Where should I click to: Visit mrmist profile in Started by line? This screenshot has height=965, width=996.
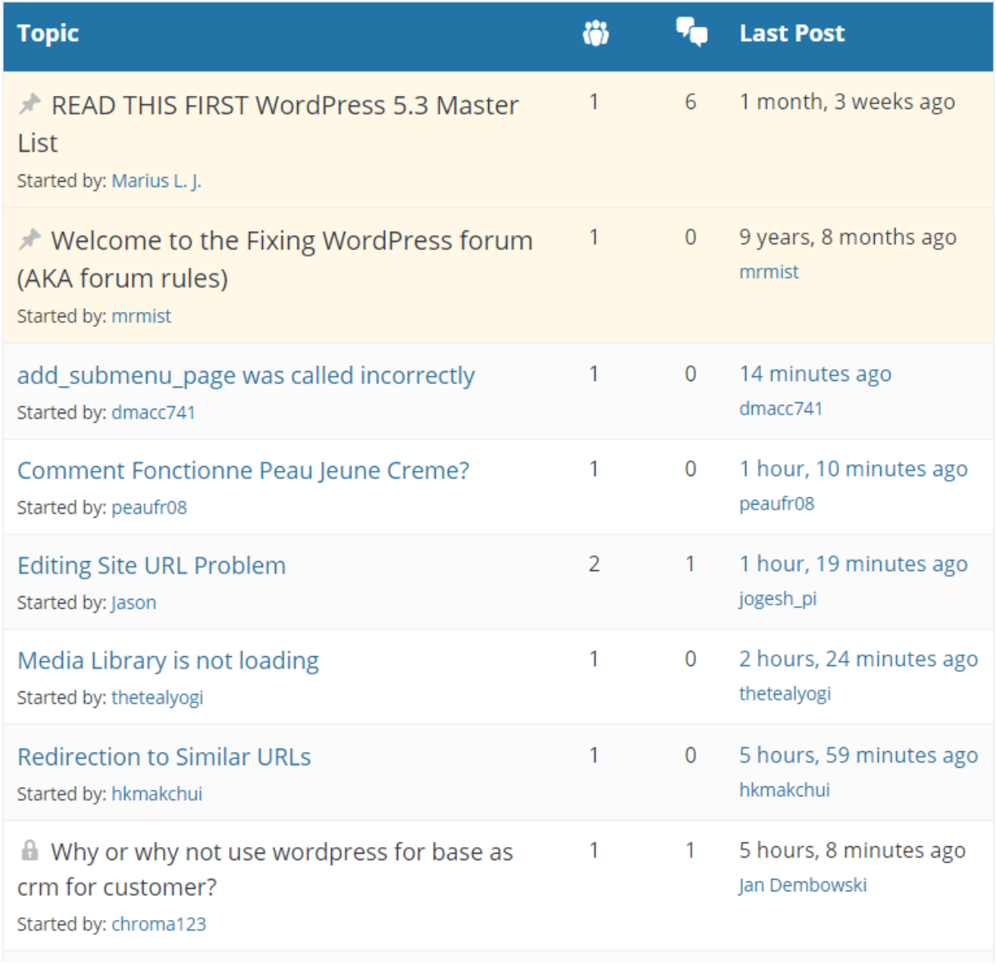(142, 316)
